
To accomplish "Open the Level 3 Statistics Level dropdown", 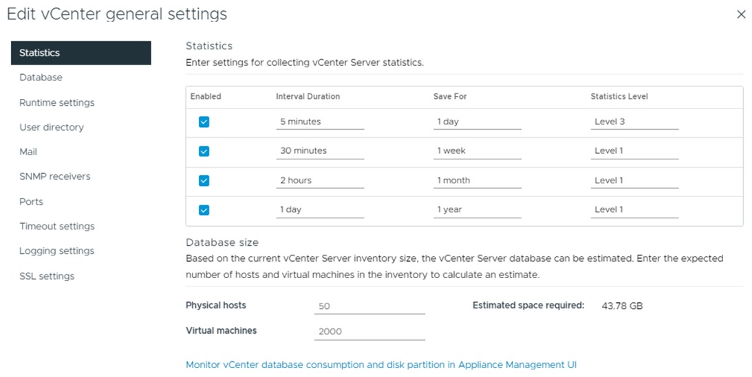I will pyautogui.click(x=634, y=122).
